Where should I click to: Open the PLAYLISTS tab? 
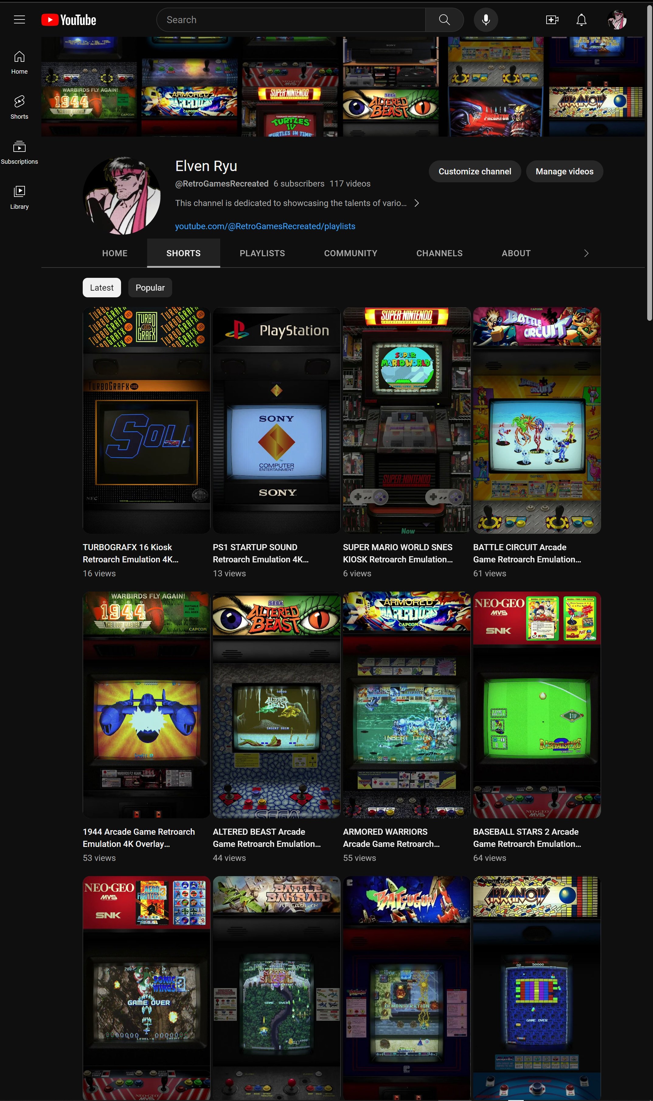(x=262, y=253)
